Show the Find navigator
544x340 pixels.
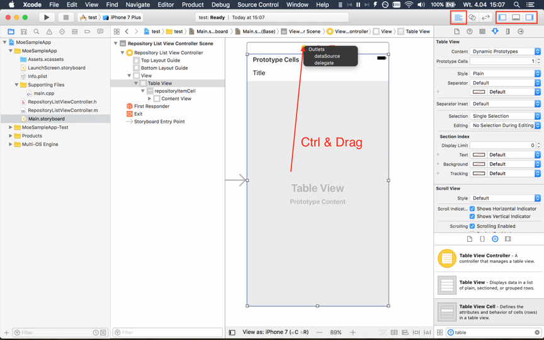pyautogui.click(x=37, y=31)
